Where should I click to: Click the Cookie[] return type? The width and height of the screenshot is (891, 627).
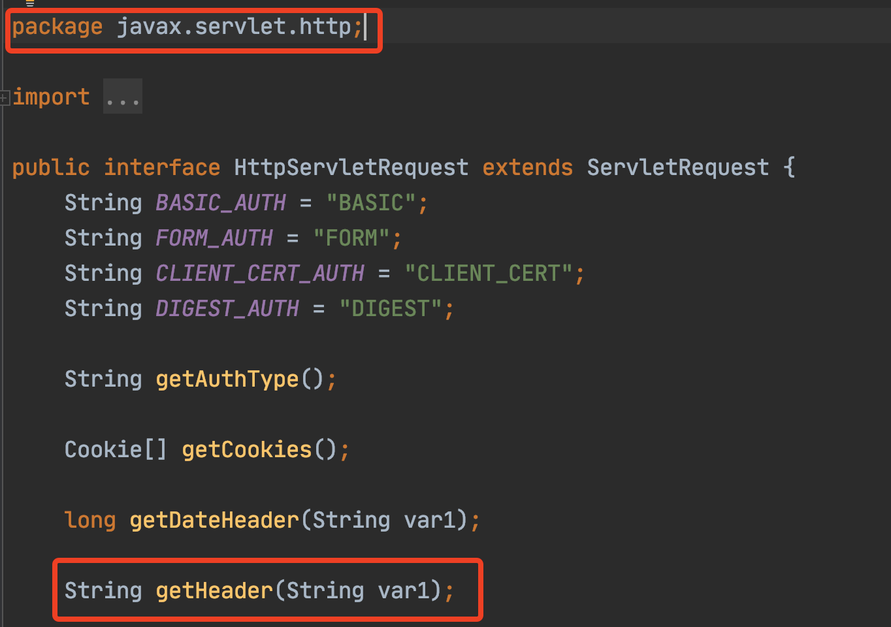pyautogui.click(x=116, y=450)
